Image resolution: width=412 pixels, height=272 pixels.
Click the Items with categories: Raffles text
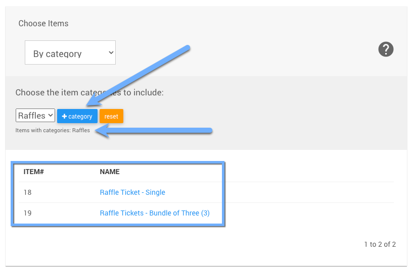coord(53,130)
